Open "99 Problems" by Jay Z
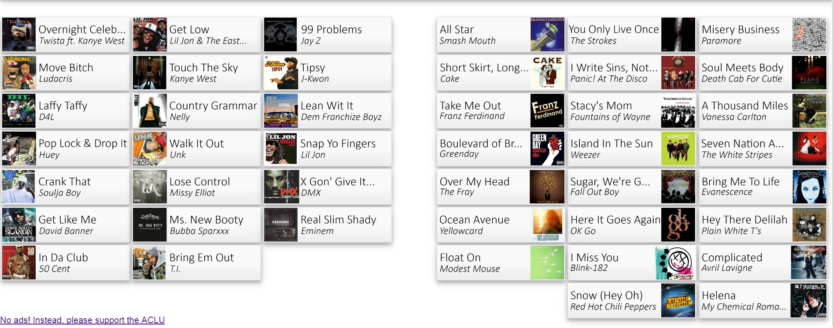This screenshot has height=328, width=833. click(328, 34)
